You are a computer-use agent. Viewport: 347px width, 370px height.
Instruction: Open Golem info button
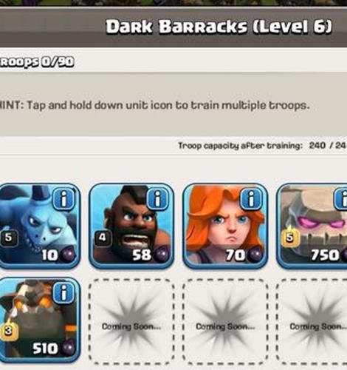click(340, 199)
